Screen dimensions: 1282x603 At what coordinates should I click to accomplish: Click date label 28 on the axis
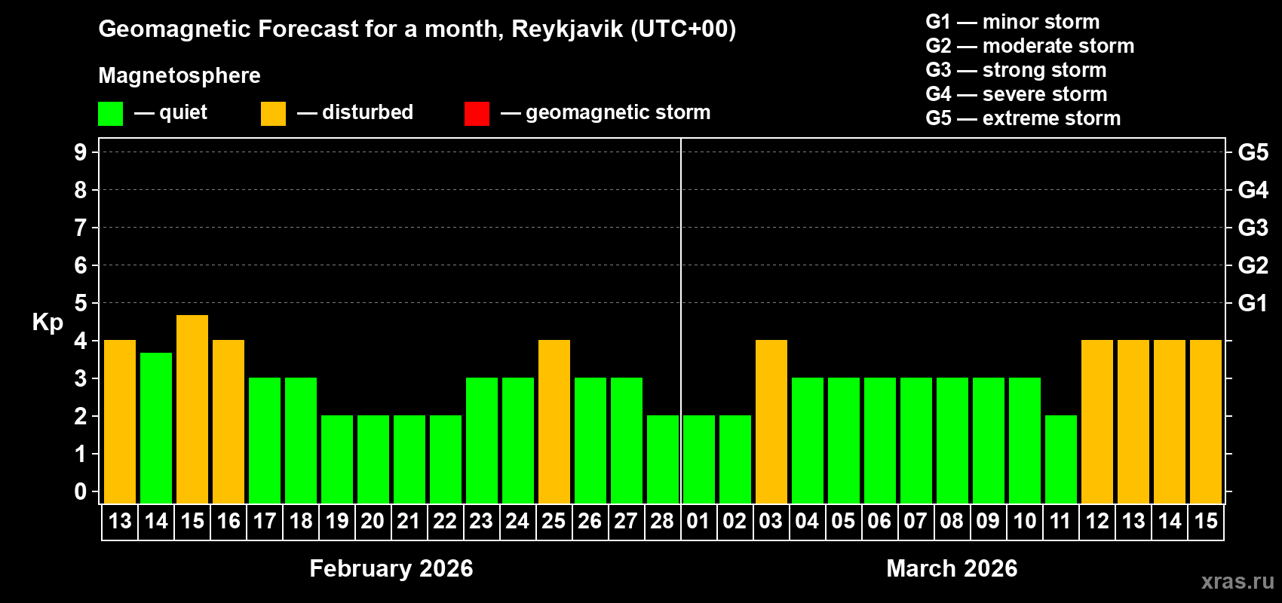tap(662, 522)
